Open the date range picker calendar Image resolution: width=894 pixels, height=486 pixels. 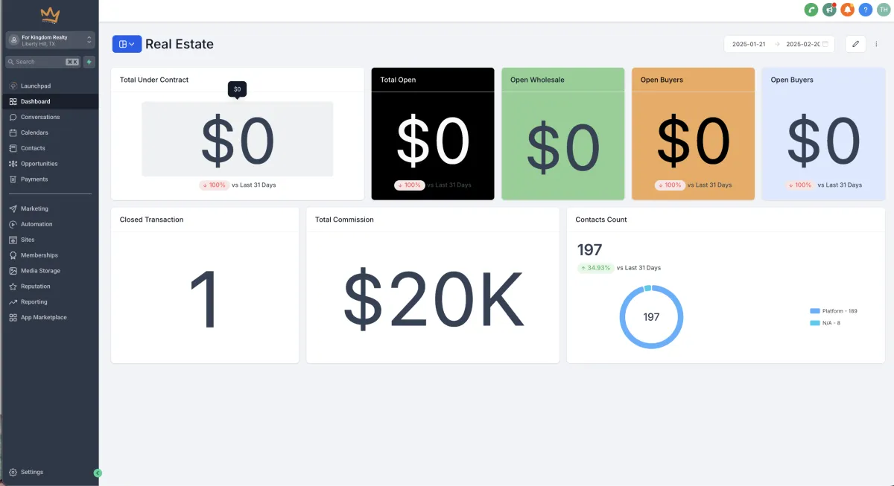coord(779,44)
